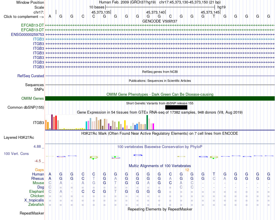Click the '10 bases' scale text

(97, 7)
